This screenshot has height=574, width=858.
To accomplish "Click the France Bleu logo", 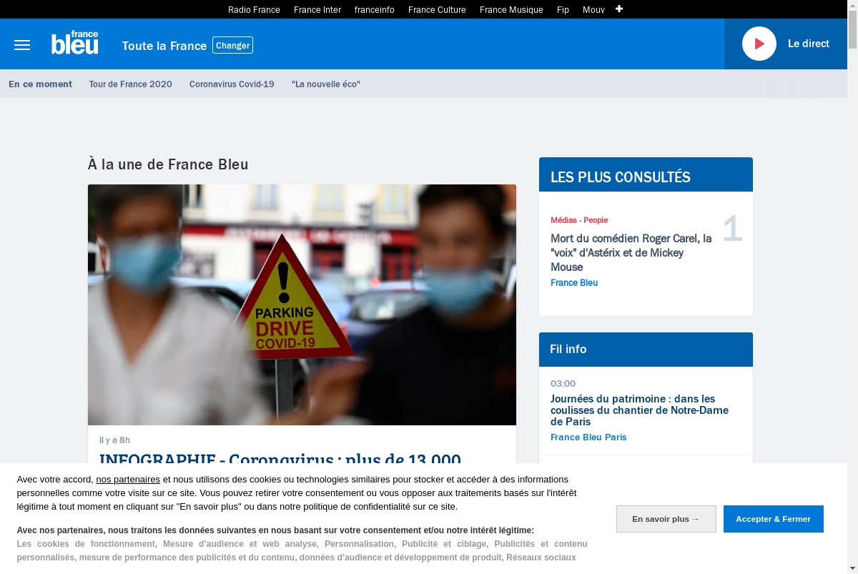I will click(75, 43).
